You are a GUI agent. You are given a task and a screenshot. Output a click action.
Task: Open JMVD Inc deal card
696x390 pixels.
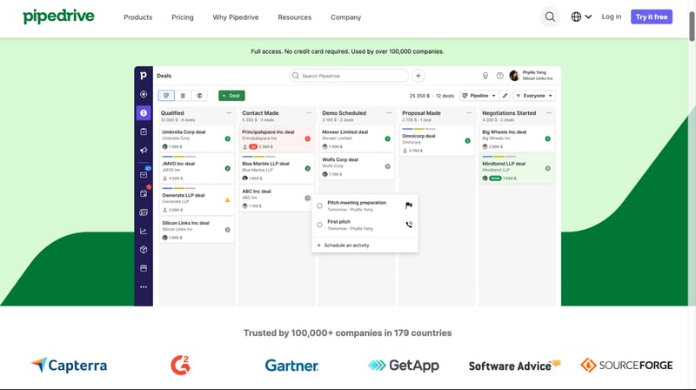(x=197, y=168)
